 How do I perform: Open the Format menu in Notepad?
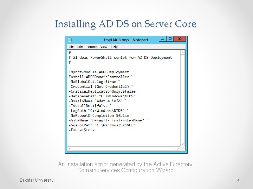[x=91, y=47]
